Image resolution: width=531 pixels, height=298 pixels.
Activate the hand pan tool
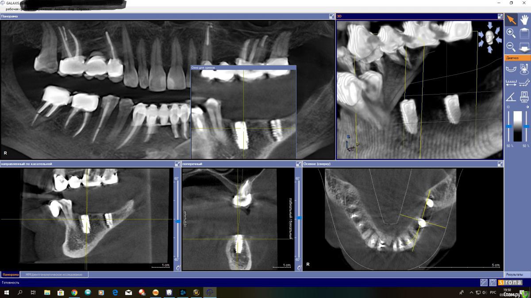tap(524, 19)
